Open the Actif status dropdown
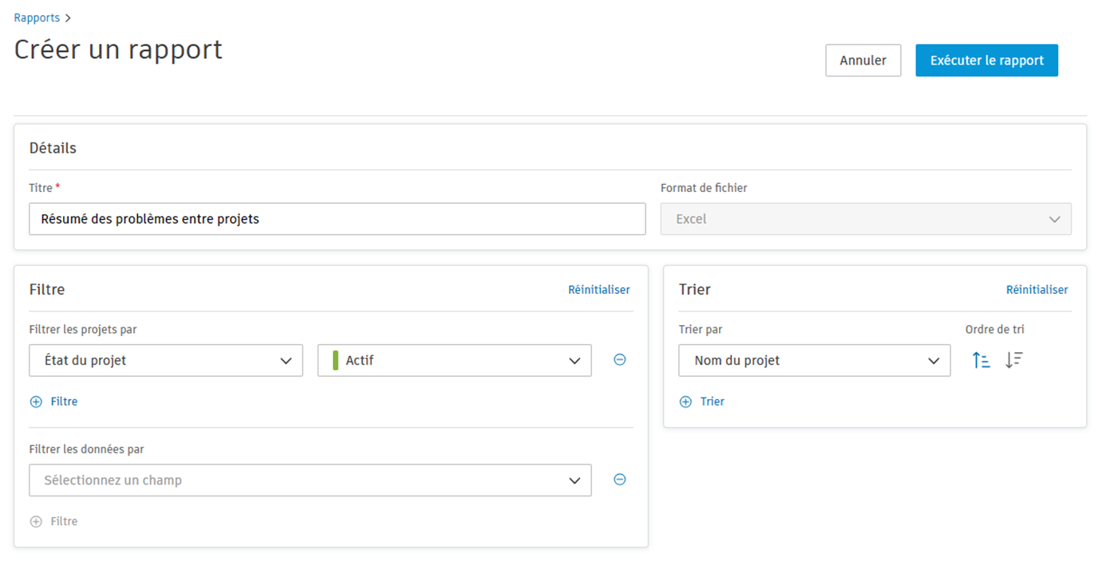The width and height of the screenshot is (1098, 564). (x=455, y=360)
